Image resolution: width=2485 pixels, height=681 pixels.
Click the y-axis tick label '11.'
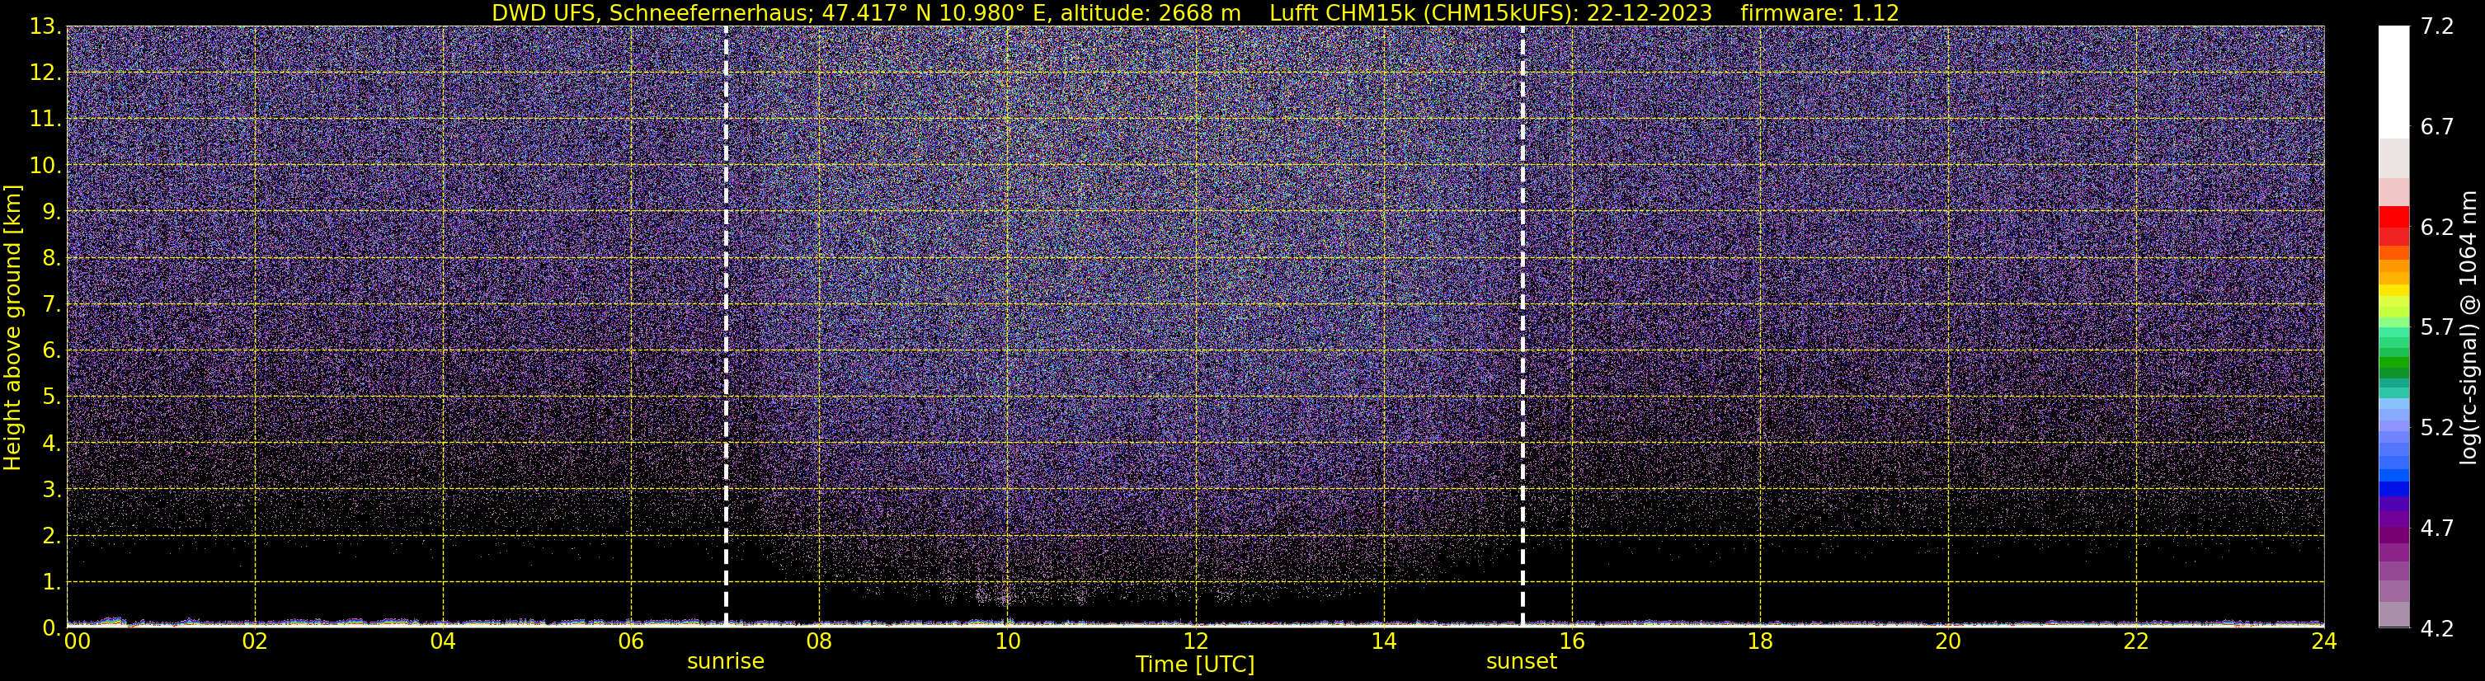click(x=45, y=120)
